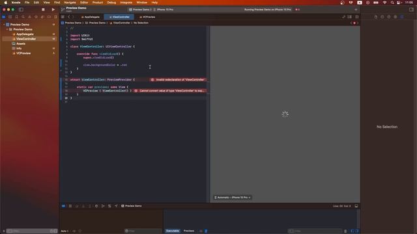The width and height of the screenshot is (417, 234).
Task: Select Preview Demo process in debug bar
Action: [x=132, y=206]
